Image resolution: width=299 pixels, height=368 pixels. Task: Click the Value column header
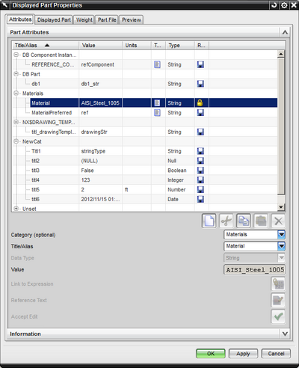coord(101,46)
